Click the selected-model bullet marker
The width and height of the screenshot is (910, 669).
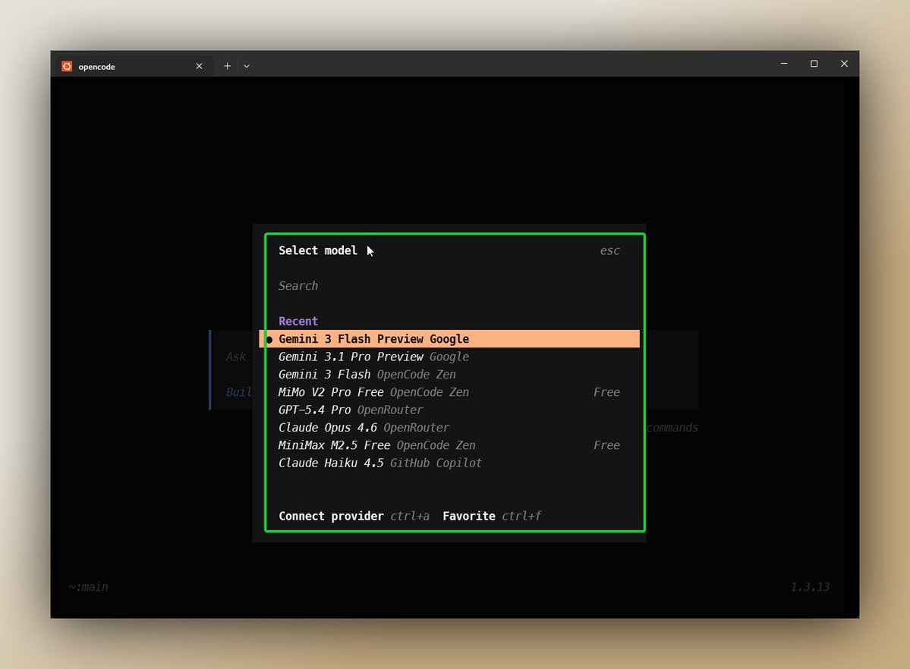point(269,340)
